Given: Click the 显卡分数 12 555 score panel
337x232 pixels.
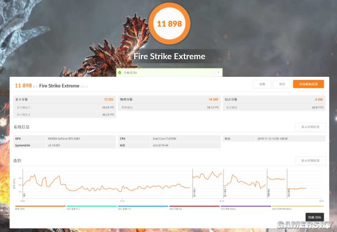Looking at the screenshot, I should (x=64, y=106).
